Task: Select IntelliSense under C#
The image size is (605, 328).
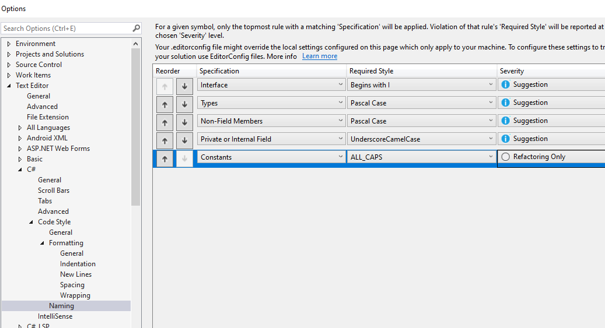Action: pos(55,316)
